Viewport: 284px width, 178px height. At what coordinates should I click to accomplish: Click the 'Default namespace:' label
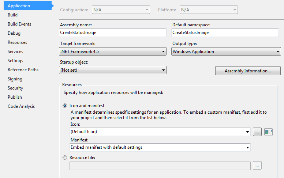191,25
